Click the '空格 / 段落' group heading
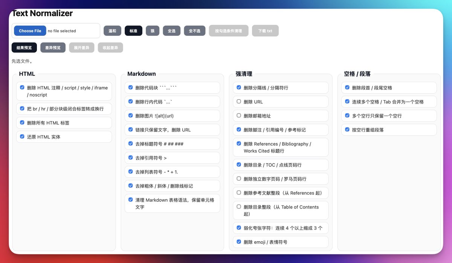The height and width of the screenshot is (263, 452). pos(357,74)
